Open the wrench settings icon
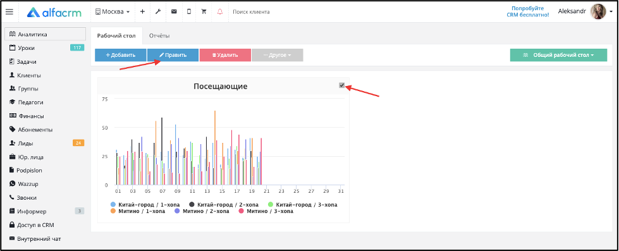Screen dimensions: 619x251 coord(158,12)
